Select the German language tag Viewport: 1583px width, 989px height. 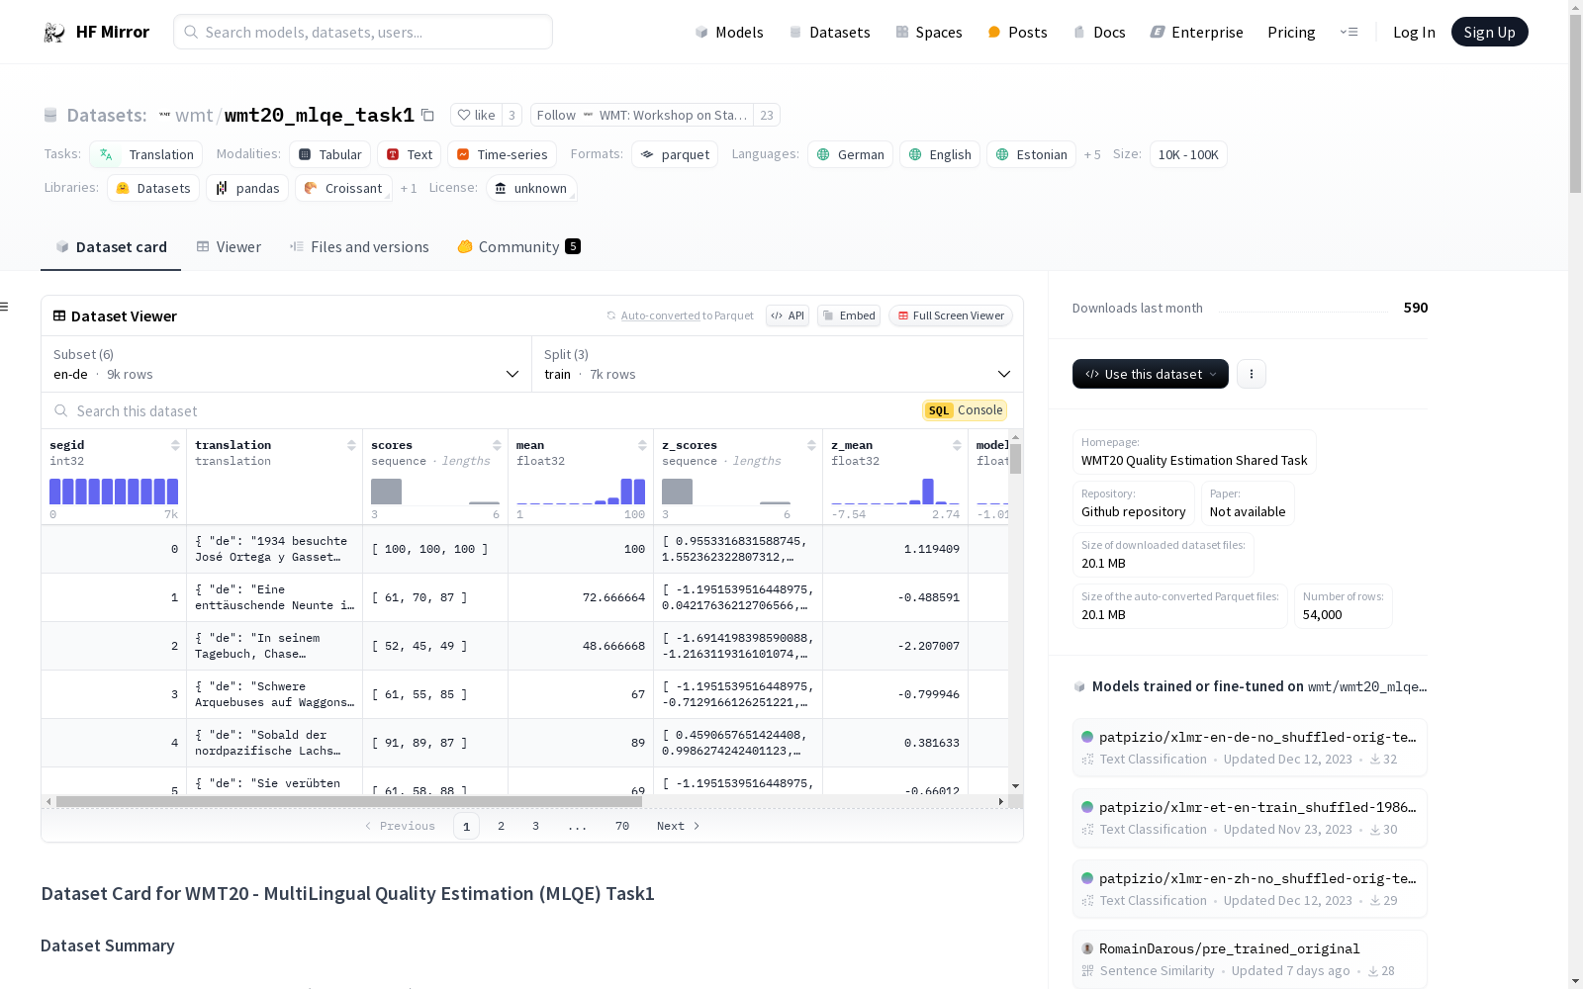tap(851, 154)
